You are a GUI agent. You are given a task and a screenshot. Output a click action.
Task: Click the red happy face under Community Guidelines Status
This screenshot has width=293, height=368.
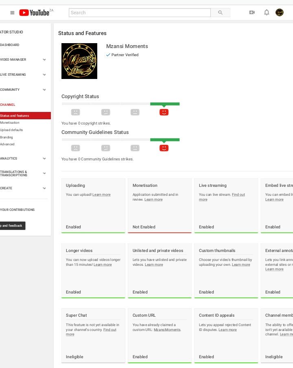164,148
